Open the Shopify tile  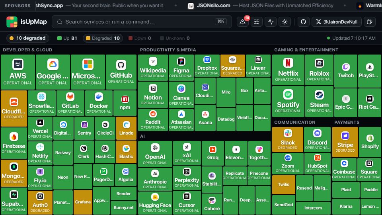point(370,142)
